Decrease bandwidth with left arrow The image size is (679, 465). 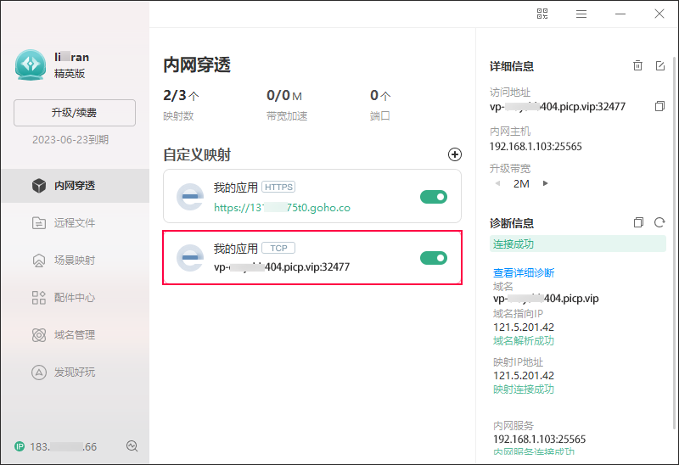pos(498,183)
